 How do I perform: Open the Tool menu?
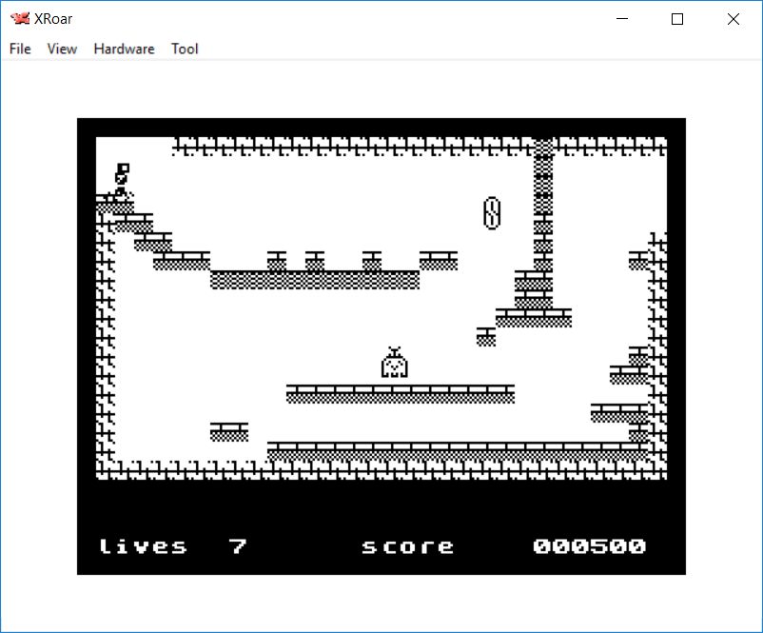(185, 49)
